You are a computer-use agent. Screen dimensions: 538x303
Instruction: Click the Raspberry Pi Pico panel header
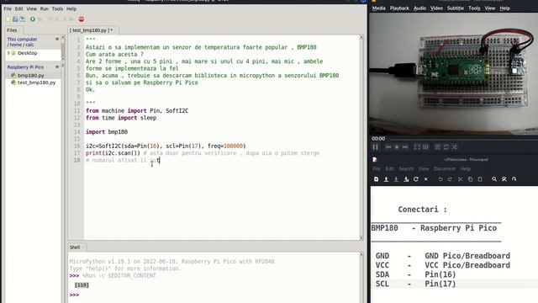pos(25,67)
